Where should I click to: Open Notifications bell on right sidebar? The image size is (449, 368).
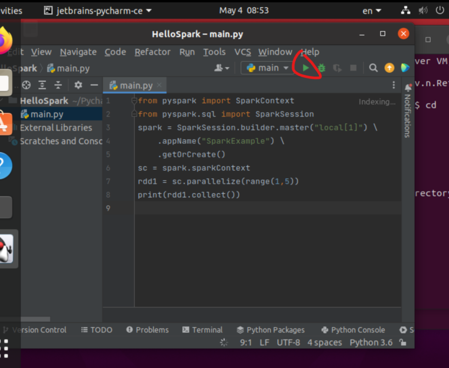pos(408,88)
